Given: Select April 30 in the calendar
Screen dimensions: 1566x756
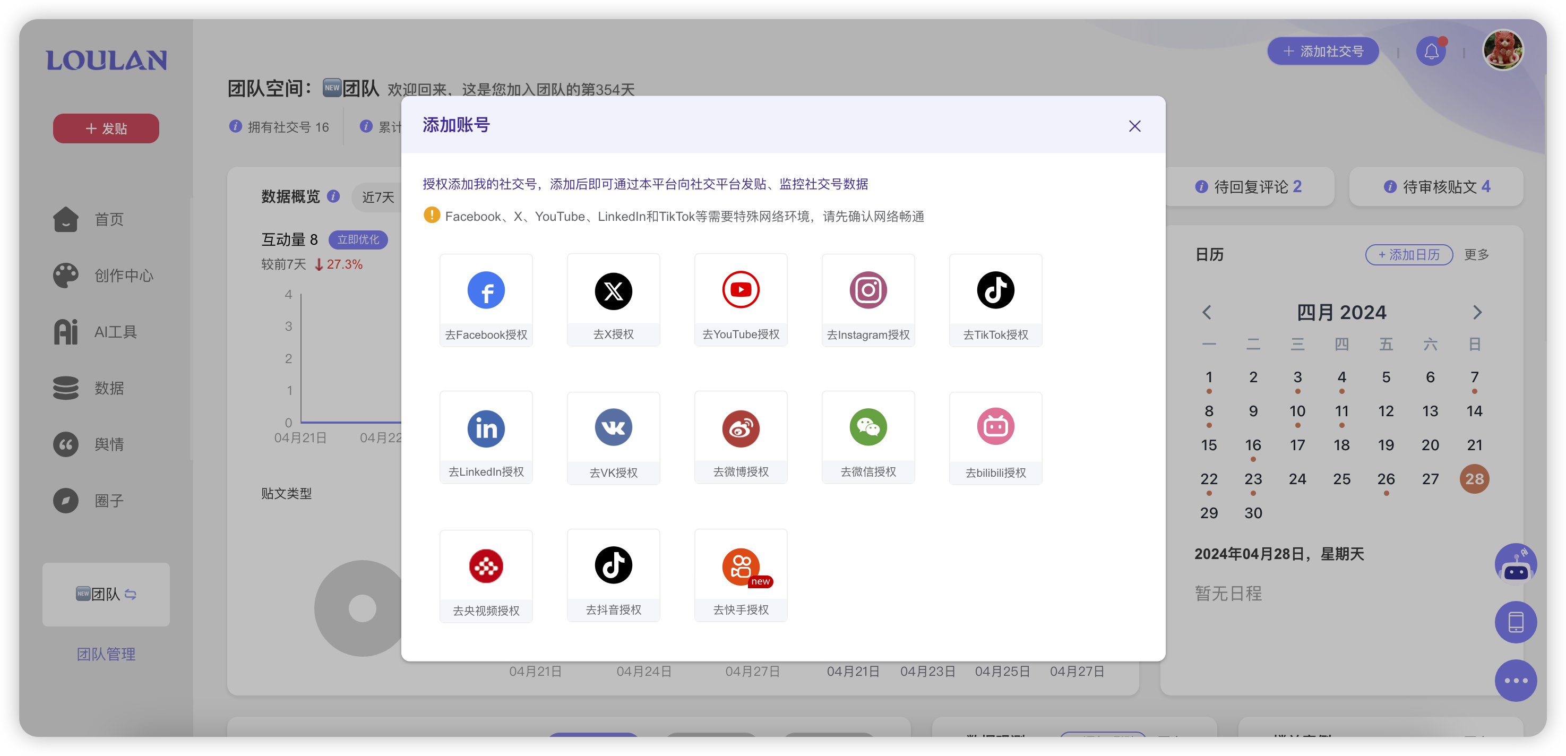Looking at the screenshot, I should pos(1253,513).
